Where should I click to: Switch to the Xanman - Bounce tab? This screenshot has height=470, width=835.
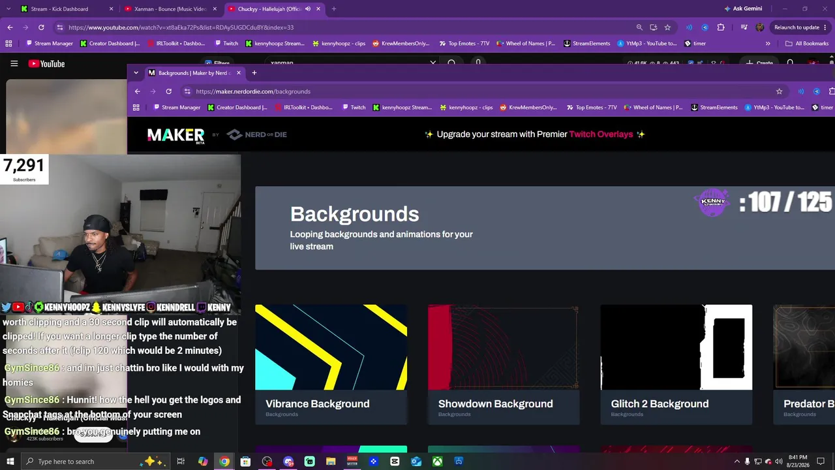[x=170, y=9]
